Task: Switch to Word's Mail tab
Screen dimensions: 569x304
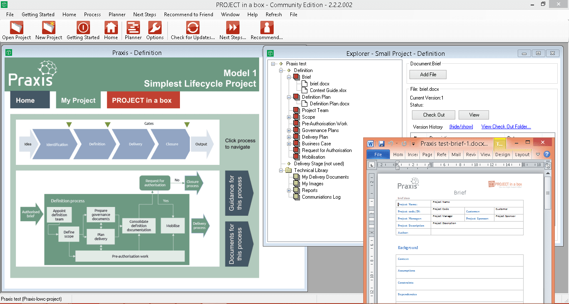Action: [456, 154]
